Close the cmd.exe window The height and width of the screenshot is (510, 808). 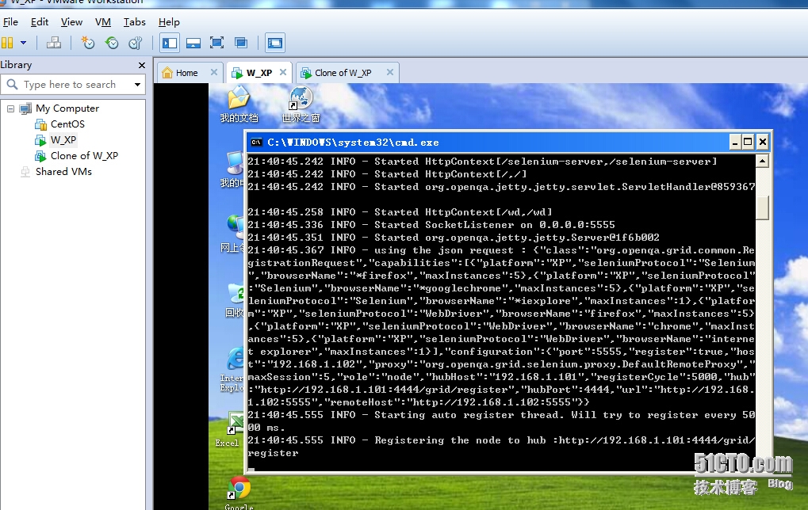click(763, 142)
